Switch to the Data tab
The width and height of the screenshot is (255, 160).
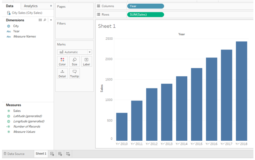coord(10,6)
